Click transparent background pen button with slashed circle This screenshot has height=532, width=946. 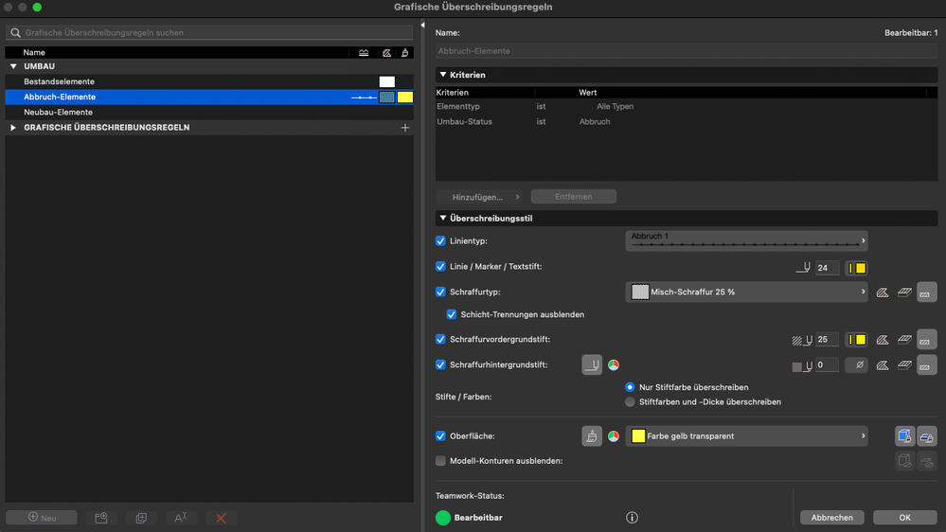(x=857, y=364)
